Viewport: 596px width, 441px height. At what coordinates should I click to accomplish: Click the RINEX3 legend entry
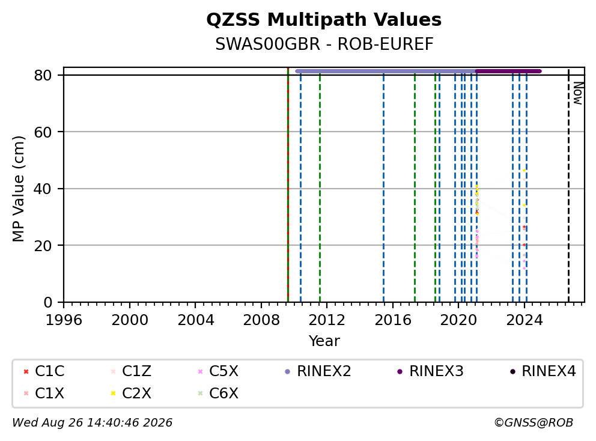tap(430, 371)
